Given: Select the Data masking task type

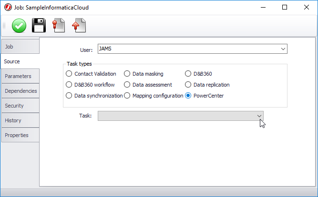Looking at the screenshot, I should coord(127,74).
